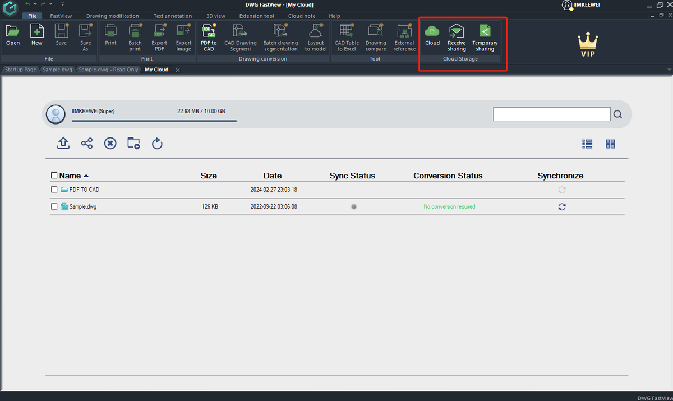Viewport: 673px width, 401px height.
Task: Click the Size column header
Action: [209, 176]
